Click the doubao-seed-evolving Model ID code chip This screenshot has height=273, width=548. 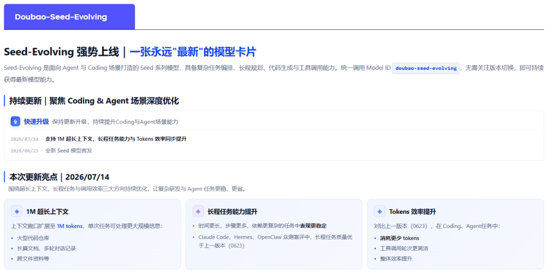[426, 68]
